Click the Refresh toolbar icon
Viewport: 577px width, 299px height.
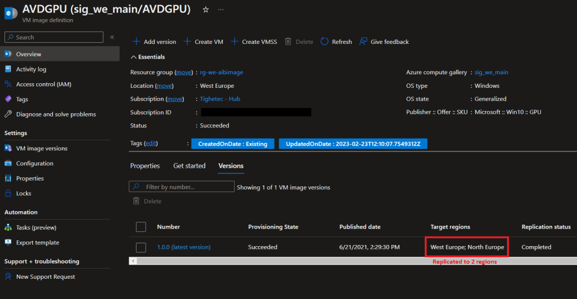click(324, 42)
